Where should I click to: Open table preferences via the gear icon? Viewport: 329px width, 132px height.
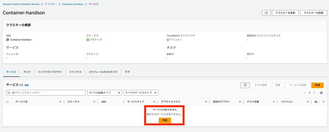321,93
